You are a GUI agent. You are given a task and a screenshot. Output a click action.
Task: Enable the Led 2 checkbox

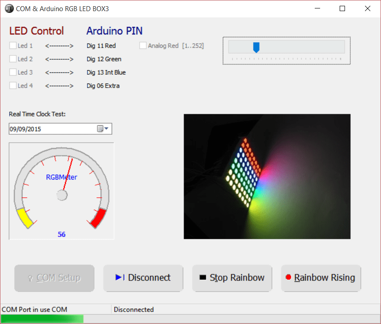[x=13, y=59]
